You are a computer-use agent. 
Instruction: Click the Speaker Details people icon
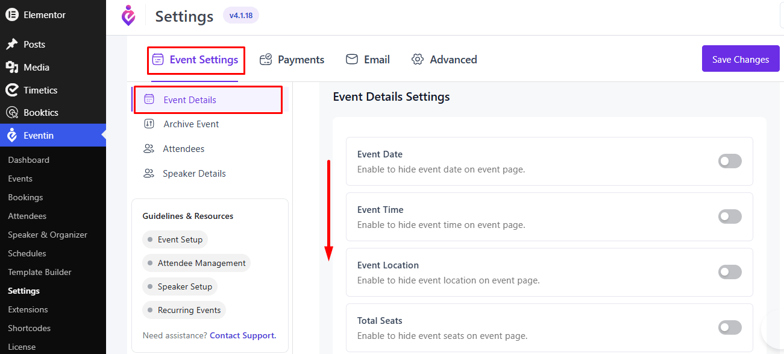click(149, 173)
